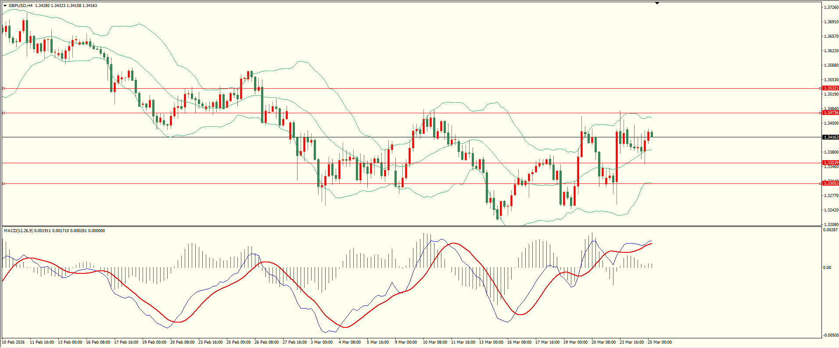
Task: Grab right handle of the 1.33053 line
Action: click(x=821, y=183)
